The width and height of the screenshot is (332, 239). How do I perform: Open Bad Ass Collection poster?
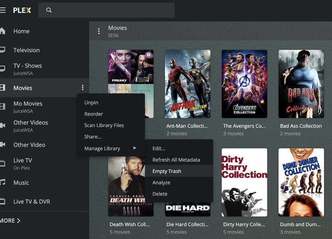click(301, 84)
